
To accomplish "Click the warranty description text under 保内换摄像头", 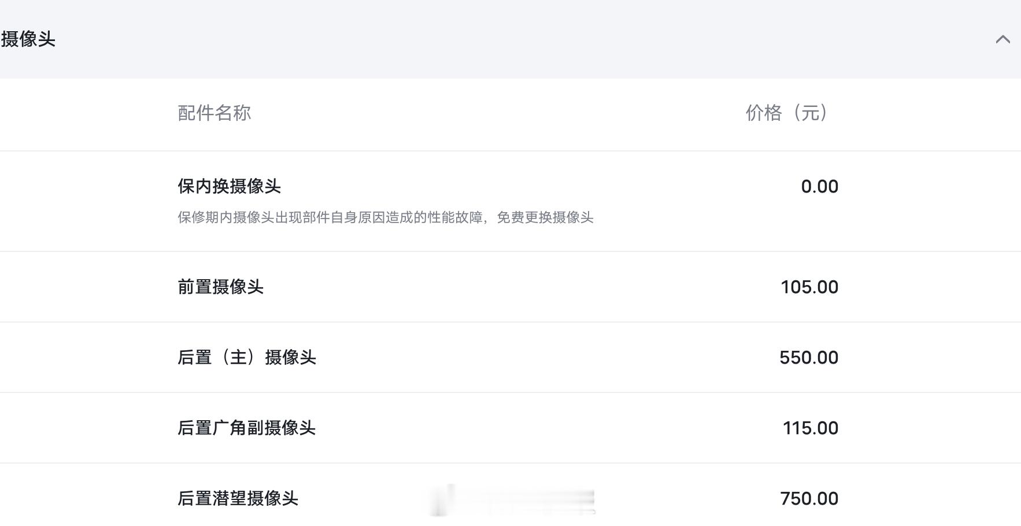I will point(386,217).
